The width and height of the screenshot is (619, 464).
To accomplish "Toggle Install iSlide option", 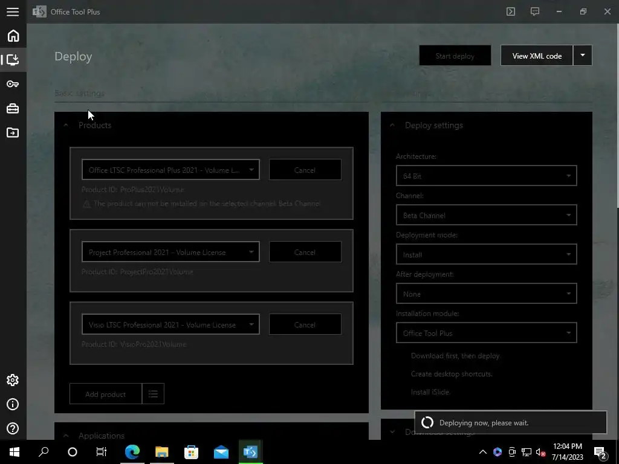I will pyautogui.click(x=430, y=392).
